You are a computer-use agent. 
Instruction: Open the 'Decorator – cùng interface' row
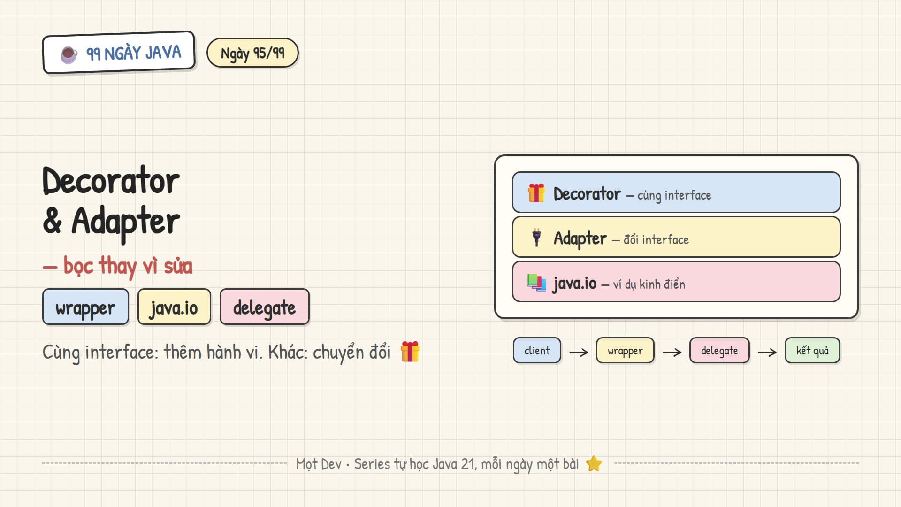coord(676,192)
